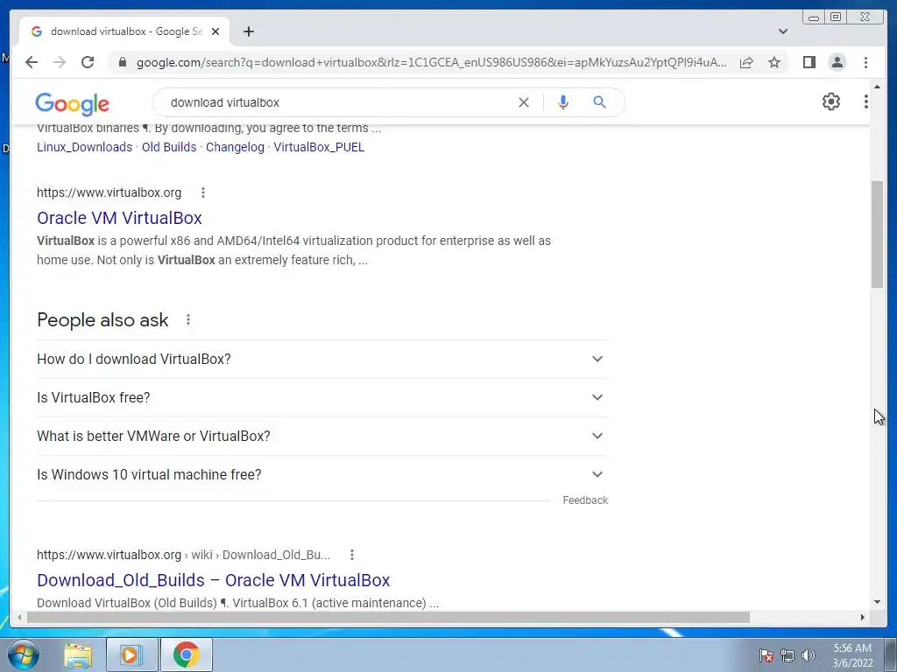Open About this result dots beside People also ask

188,319
